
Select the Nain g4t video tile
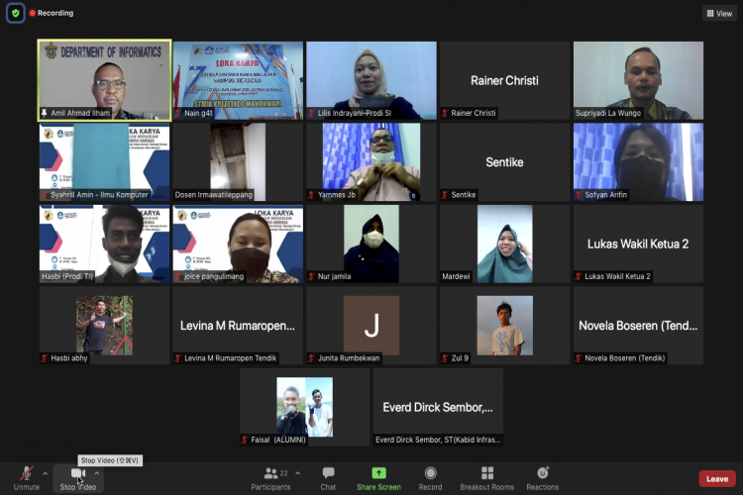[x=238, y=80]
